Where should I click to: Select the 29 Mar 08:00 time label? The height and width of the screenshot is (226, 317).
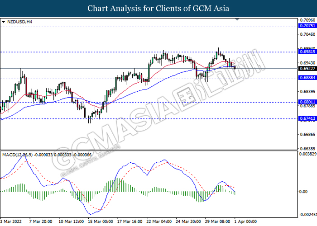tap(218, 221)
